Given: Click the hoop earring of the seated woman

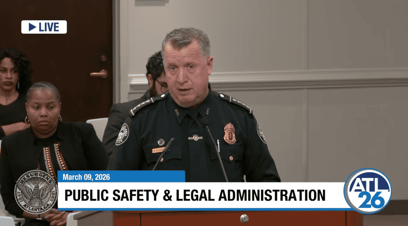Looking at the screenshot, I should pyautogui.click(x=27, y=120).
